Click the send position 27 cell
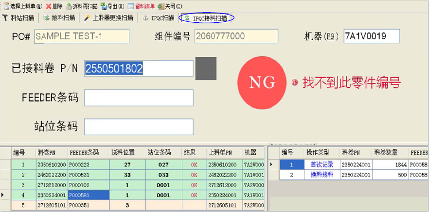 pos(127,165)
